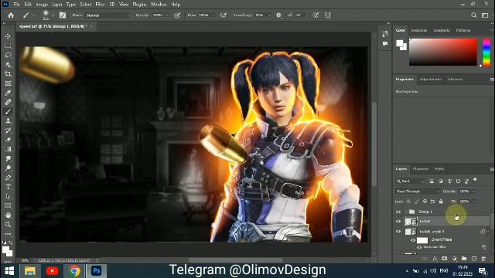
Task: Select the Brush tool in the toolbox
Action: [x=9, y=111]
